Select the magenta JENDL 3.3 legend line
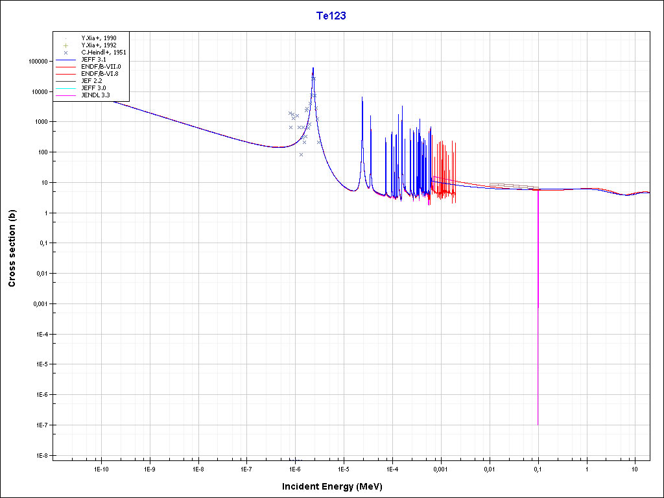The image size is (664, 498). [x=66, y=95]
